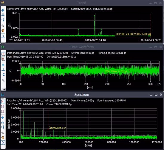
Task: Minimize the Spectrum window
Action: click(x=151, y=95)
